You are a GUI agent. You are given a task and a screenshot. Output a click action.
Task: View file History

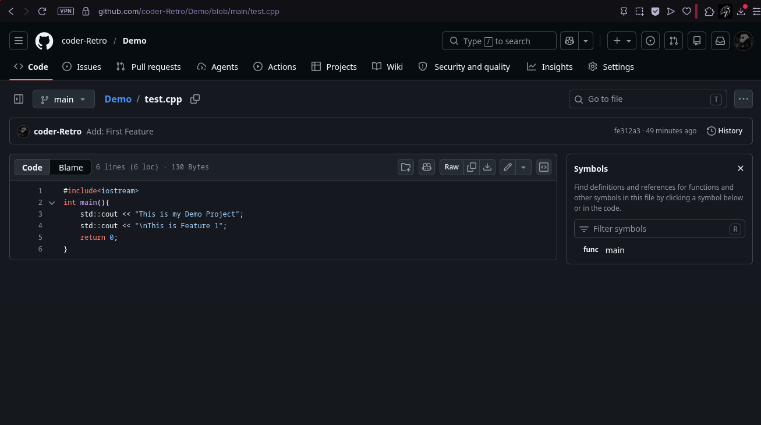click(724, 131)
